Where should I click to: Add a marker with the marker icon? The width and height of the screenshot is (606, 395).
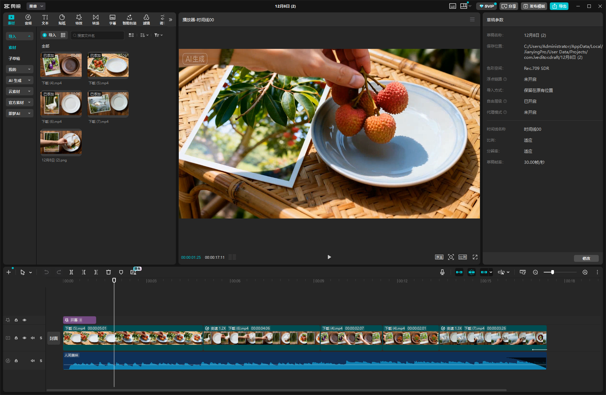pyautogui.click(x=121, y=272)
